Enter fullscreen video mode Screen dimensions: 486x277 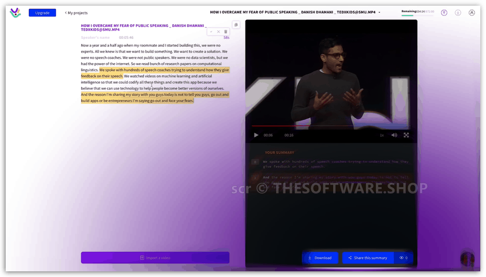click(x=406, y=135)
